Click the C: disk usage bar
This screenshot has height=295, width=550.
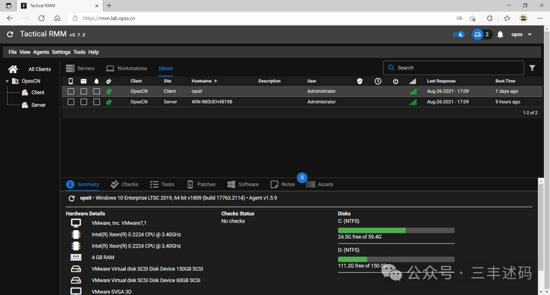pos(396,230)
